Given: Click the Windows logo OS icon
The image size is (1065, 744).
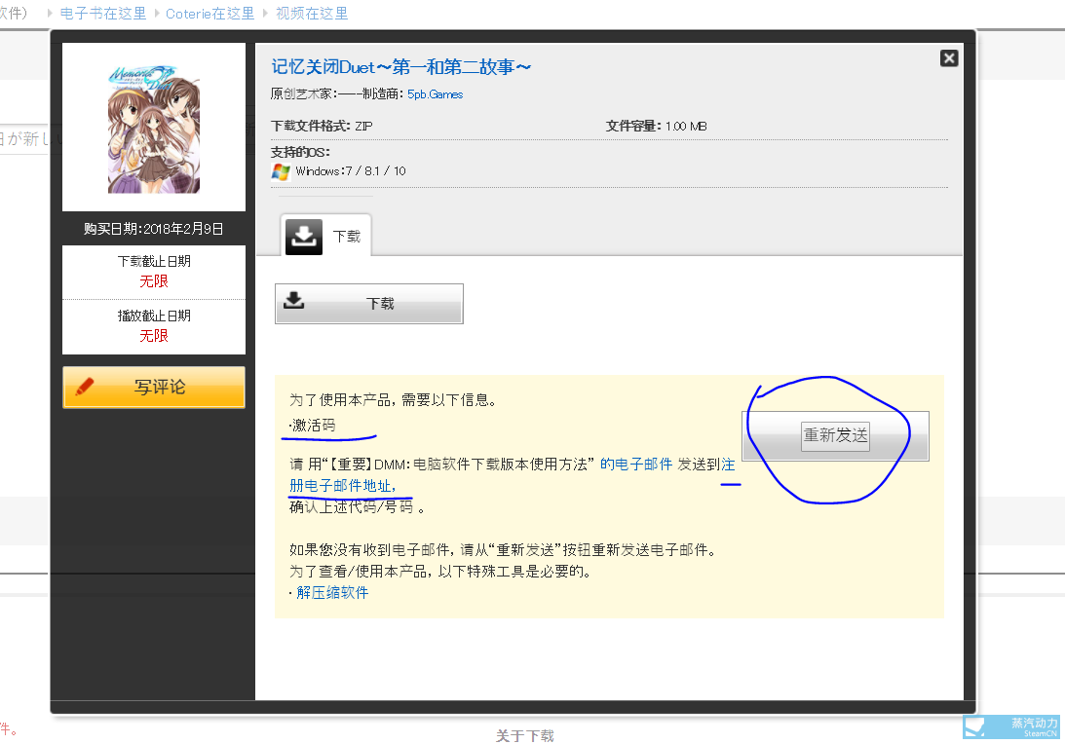Looking at the screenshot, I should coord(281,171).
